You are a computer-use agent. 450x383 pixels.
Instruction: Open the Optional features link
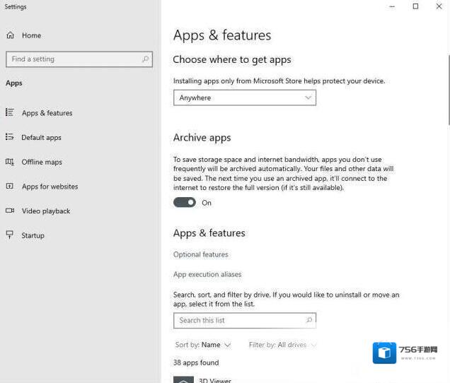point(201,254)
